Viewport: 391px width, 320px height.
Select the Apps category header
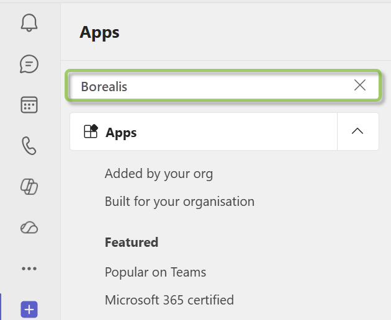[x=204, y=131]
